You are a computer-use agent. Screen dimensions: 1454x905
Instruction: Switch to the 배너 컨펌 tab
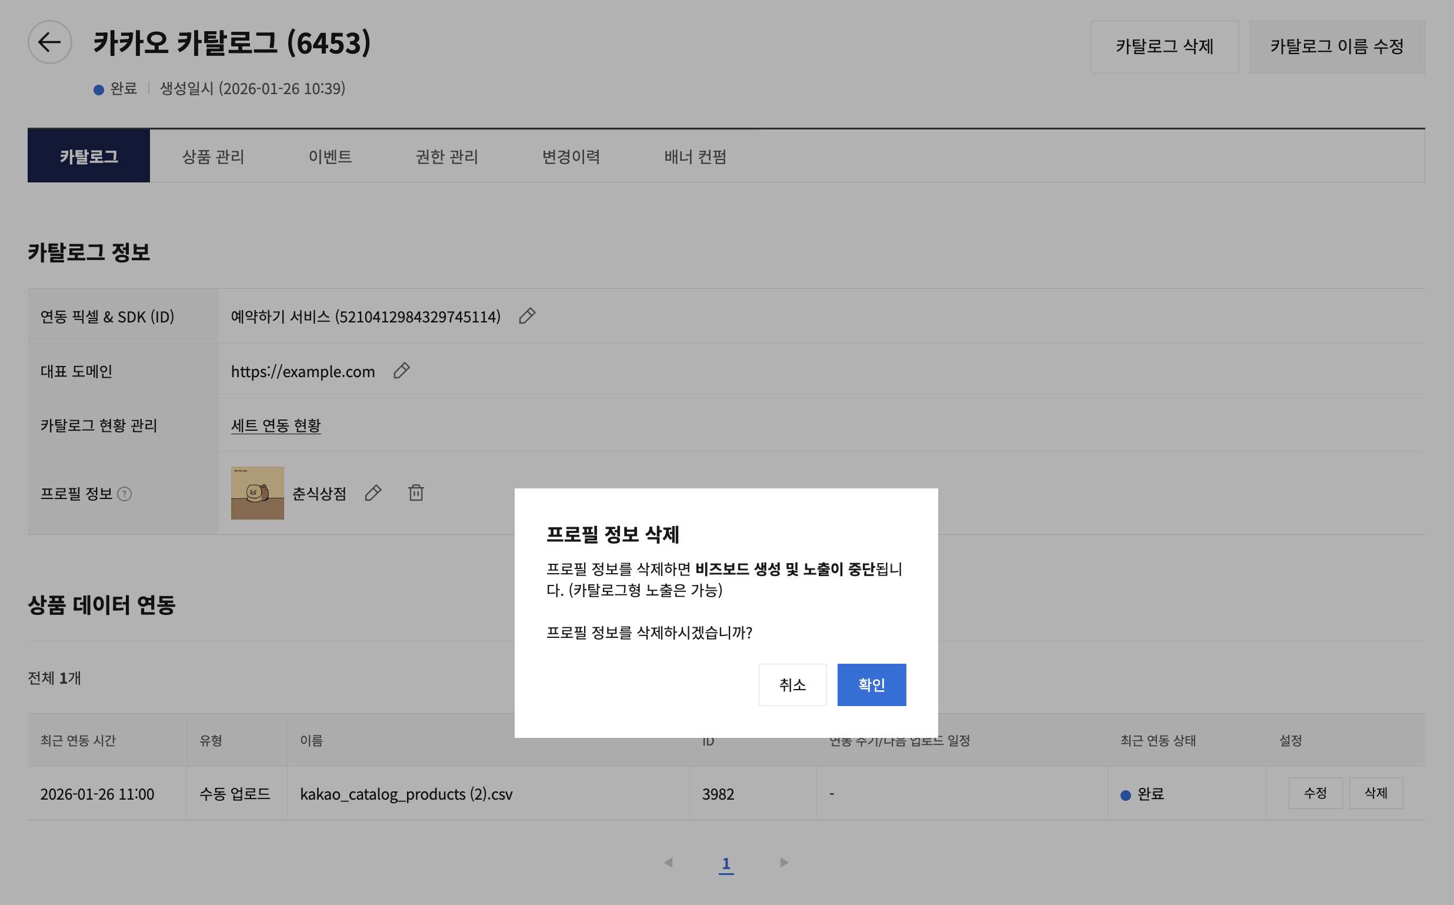pyautogui.click(x=695, y=156)
